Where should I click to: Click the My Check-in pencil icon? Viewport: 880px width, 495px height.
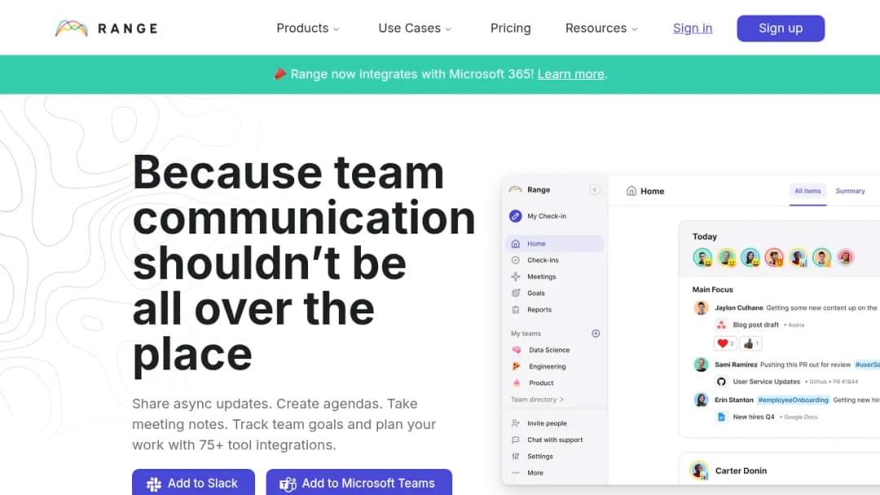[515, 216]
